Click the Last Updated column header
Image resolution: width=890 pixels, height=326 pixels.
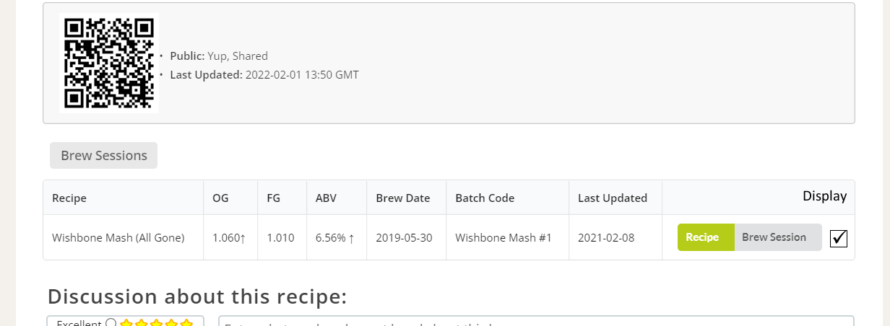(x=613, y=198)
